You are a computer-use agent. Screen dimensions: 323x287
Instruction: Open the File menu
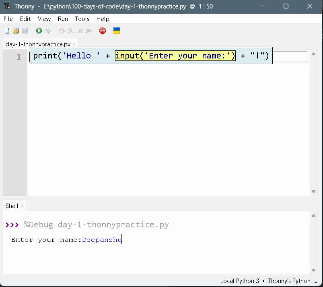coord(8,19)
